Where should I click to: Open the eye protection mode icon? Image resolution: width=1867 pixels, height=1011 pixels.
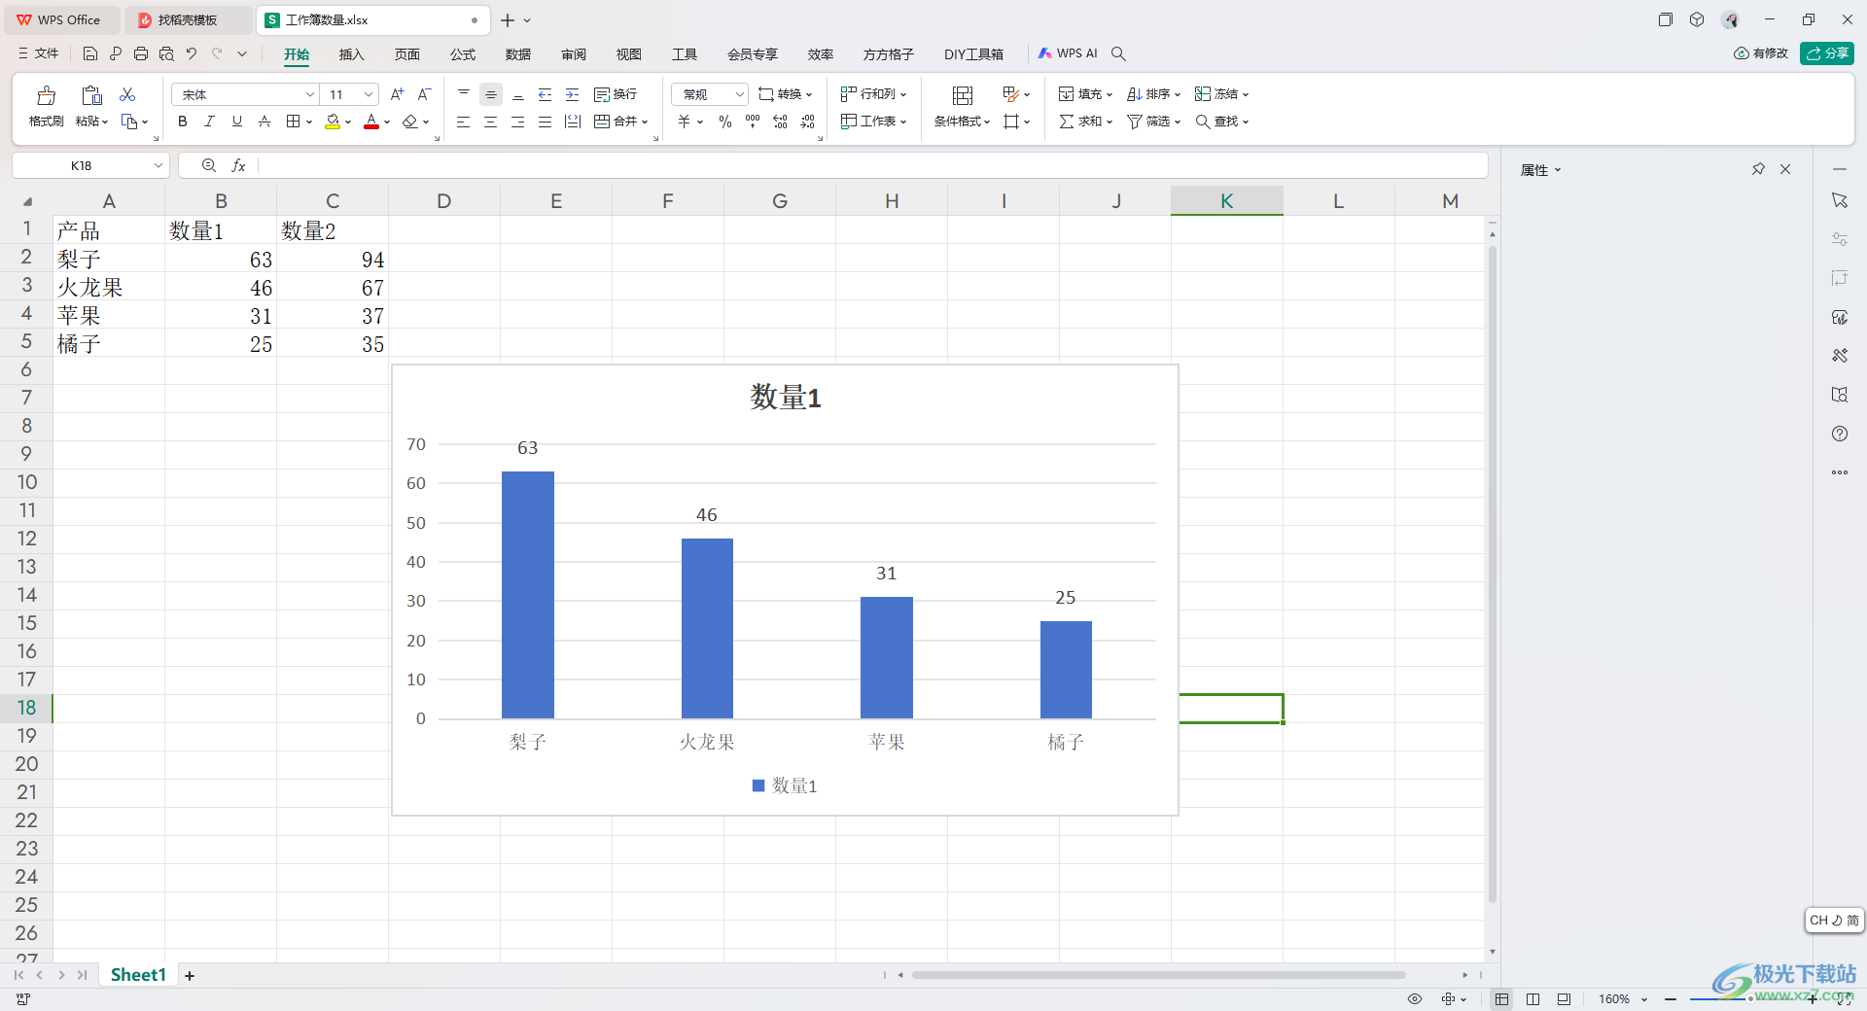[1415, 999]
